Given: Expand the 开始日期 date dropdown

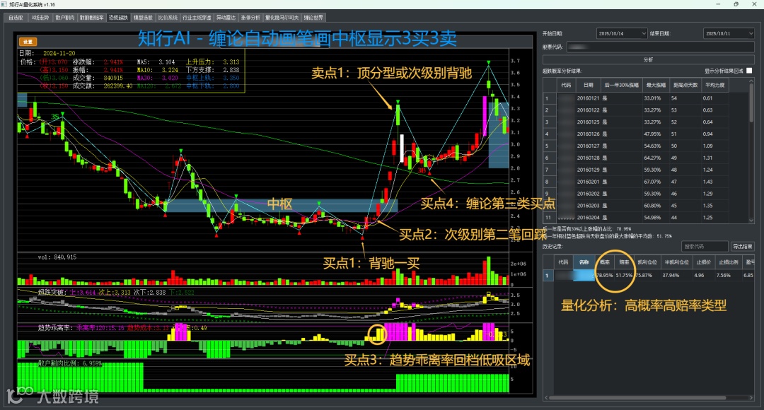Looking at the screenshot, I should pos(643,34).
